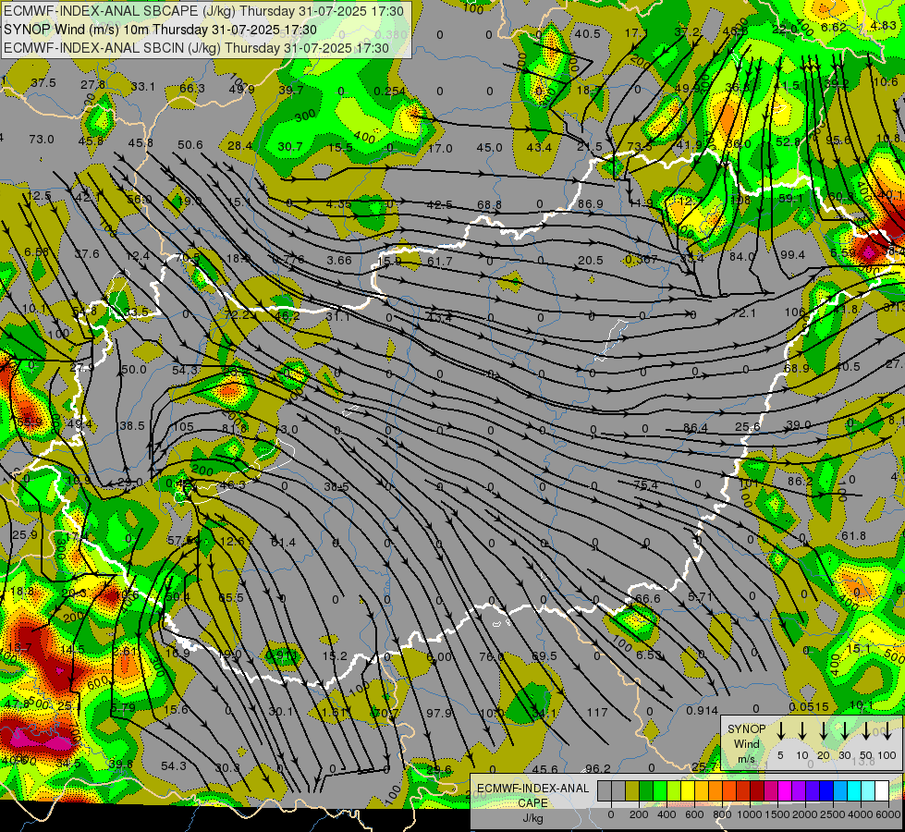The width and height of the screenshot is (905, 832).
Task: Click the map value 40.5
Action: pos(588,33)
